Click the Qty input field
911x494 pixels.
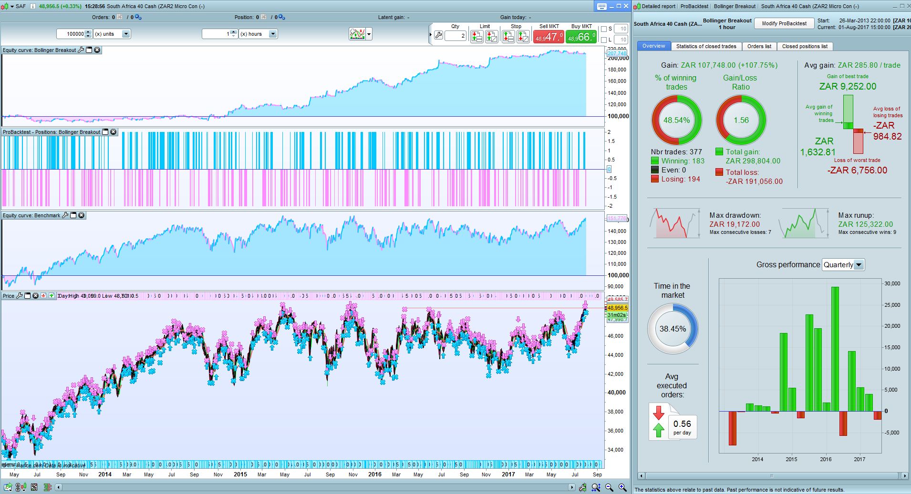(x=455, y=36)
